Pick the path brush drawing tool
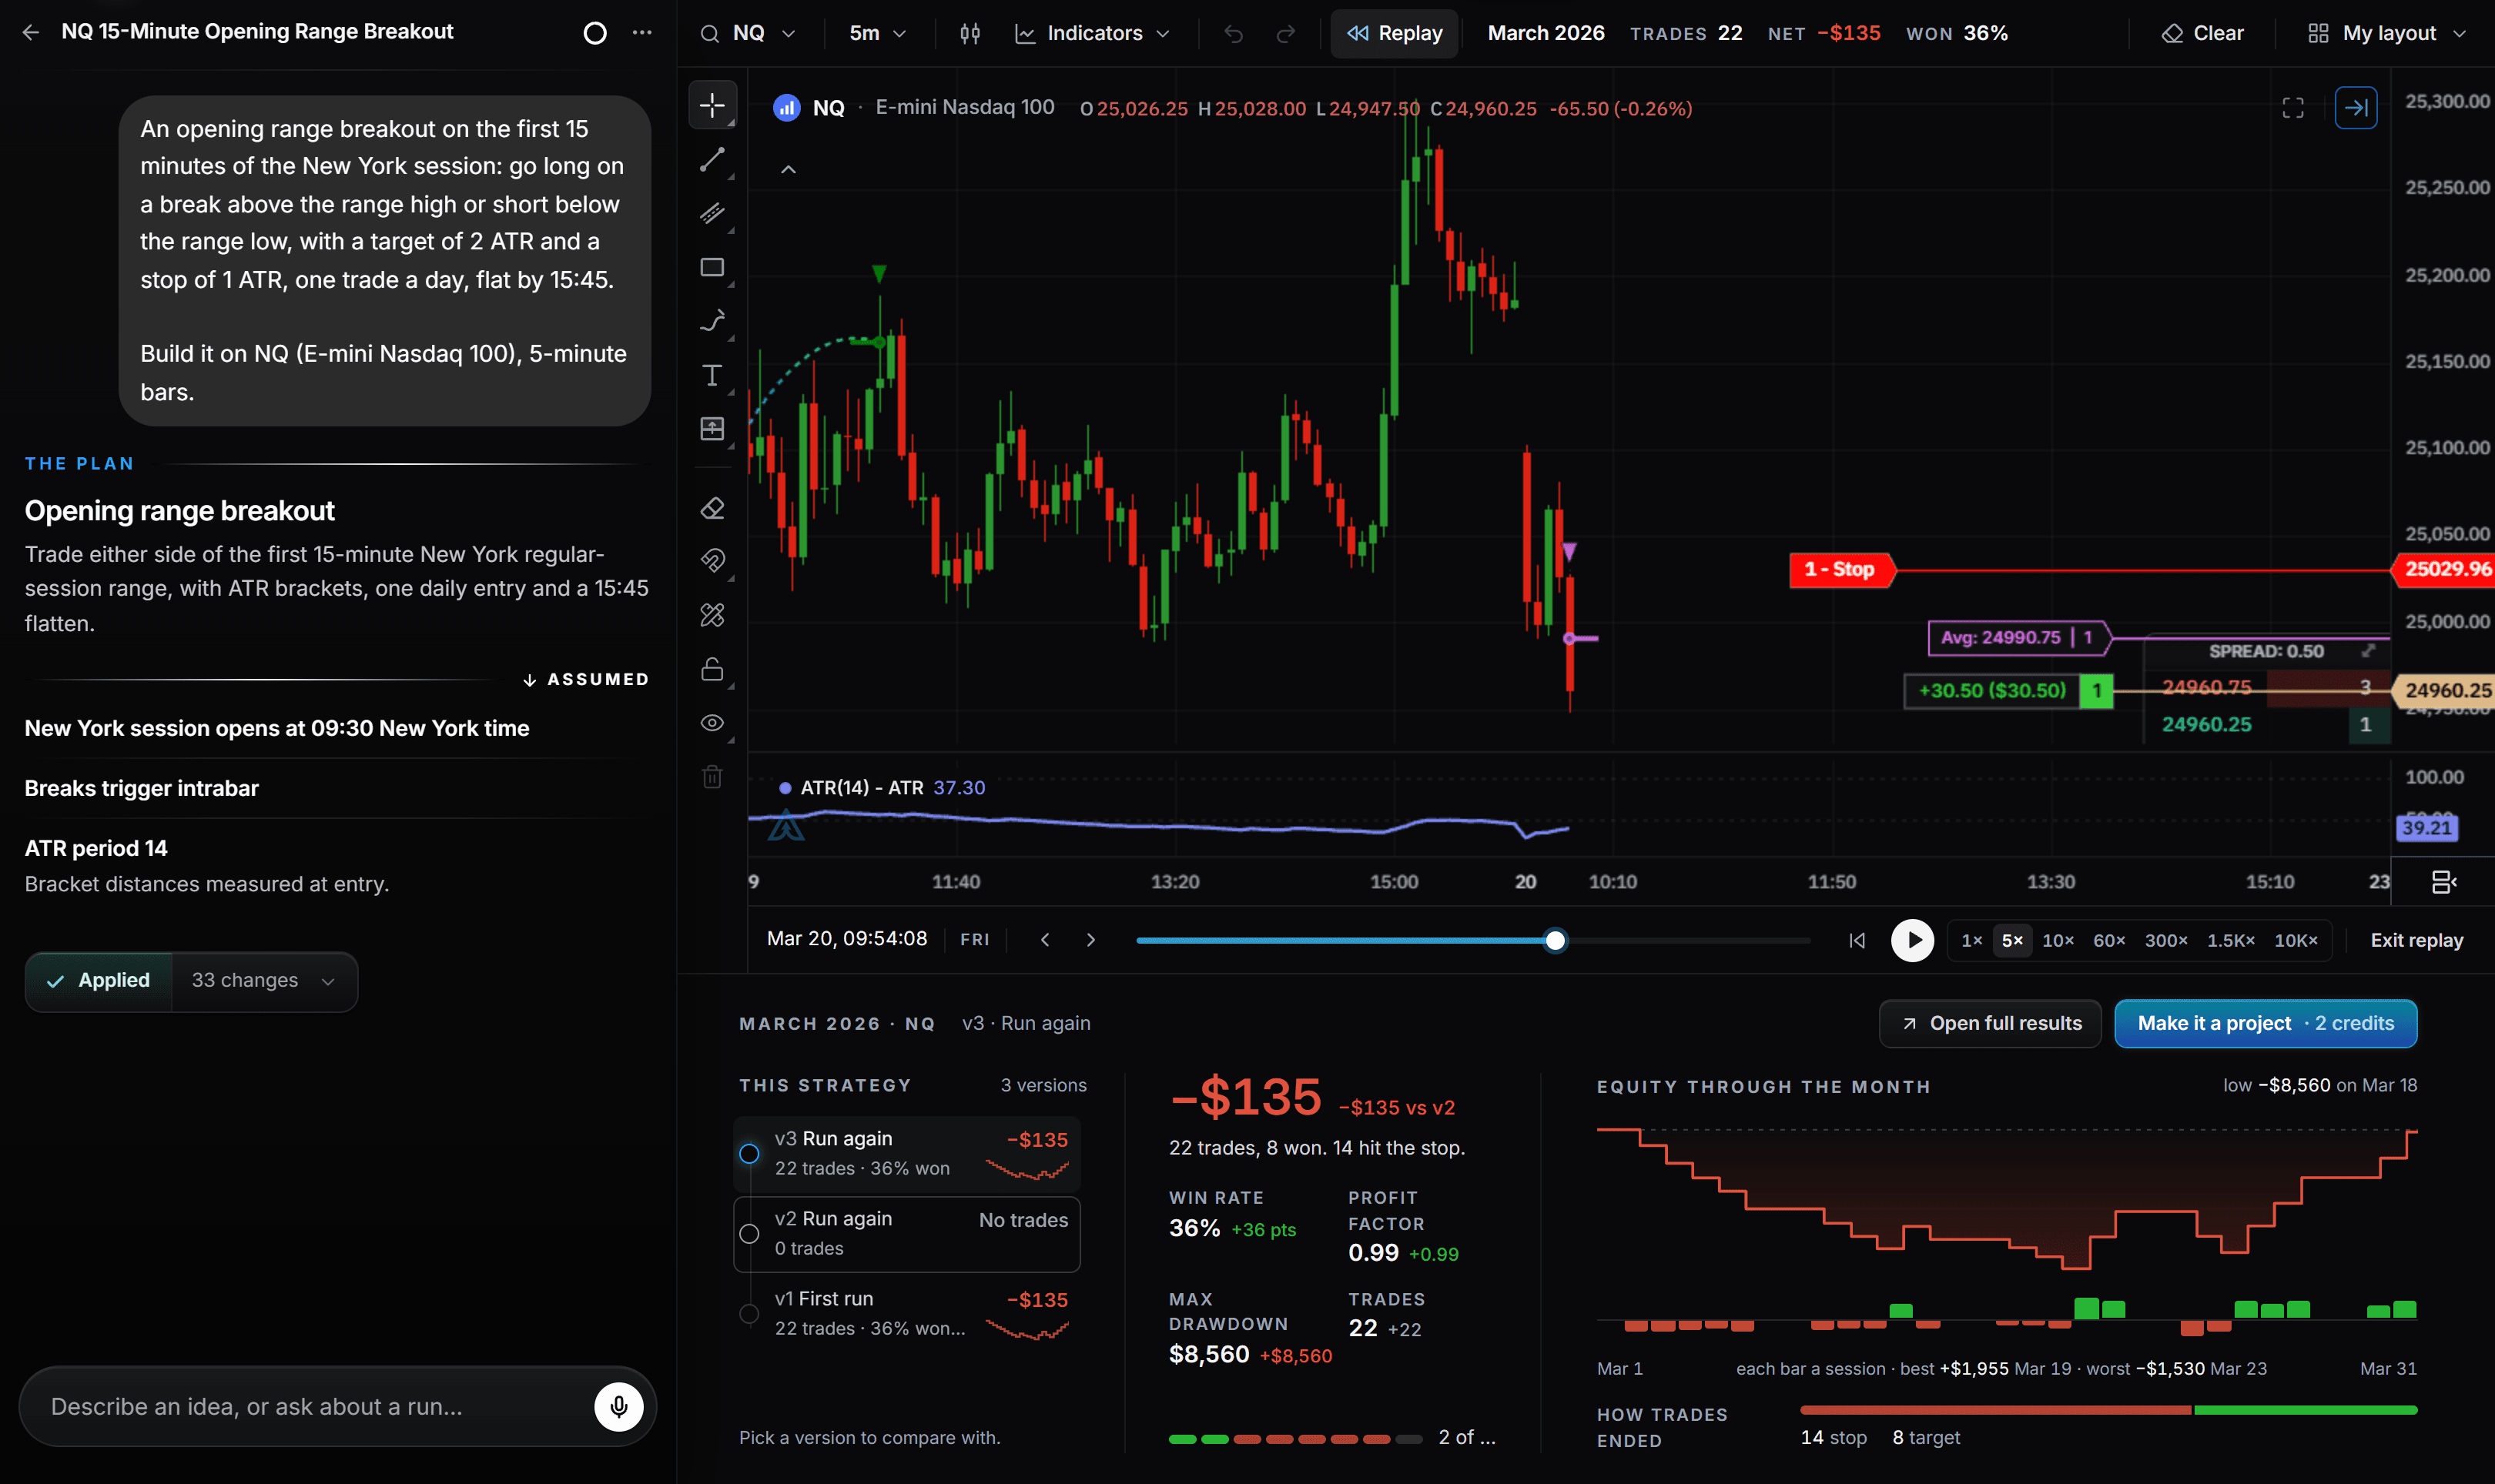This screenshot has width=2495, height=1484. tap(712, 321)
